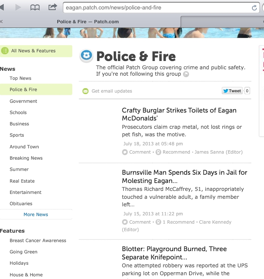
Task: Open the Government news section
Action: (23, 101)
